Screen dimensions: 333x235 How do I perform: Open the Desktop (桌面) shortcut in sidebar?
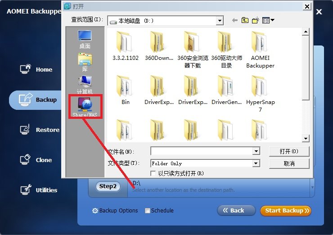(85, 40)
